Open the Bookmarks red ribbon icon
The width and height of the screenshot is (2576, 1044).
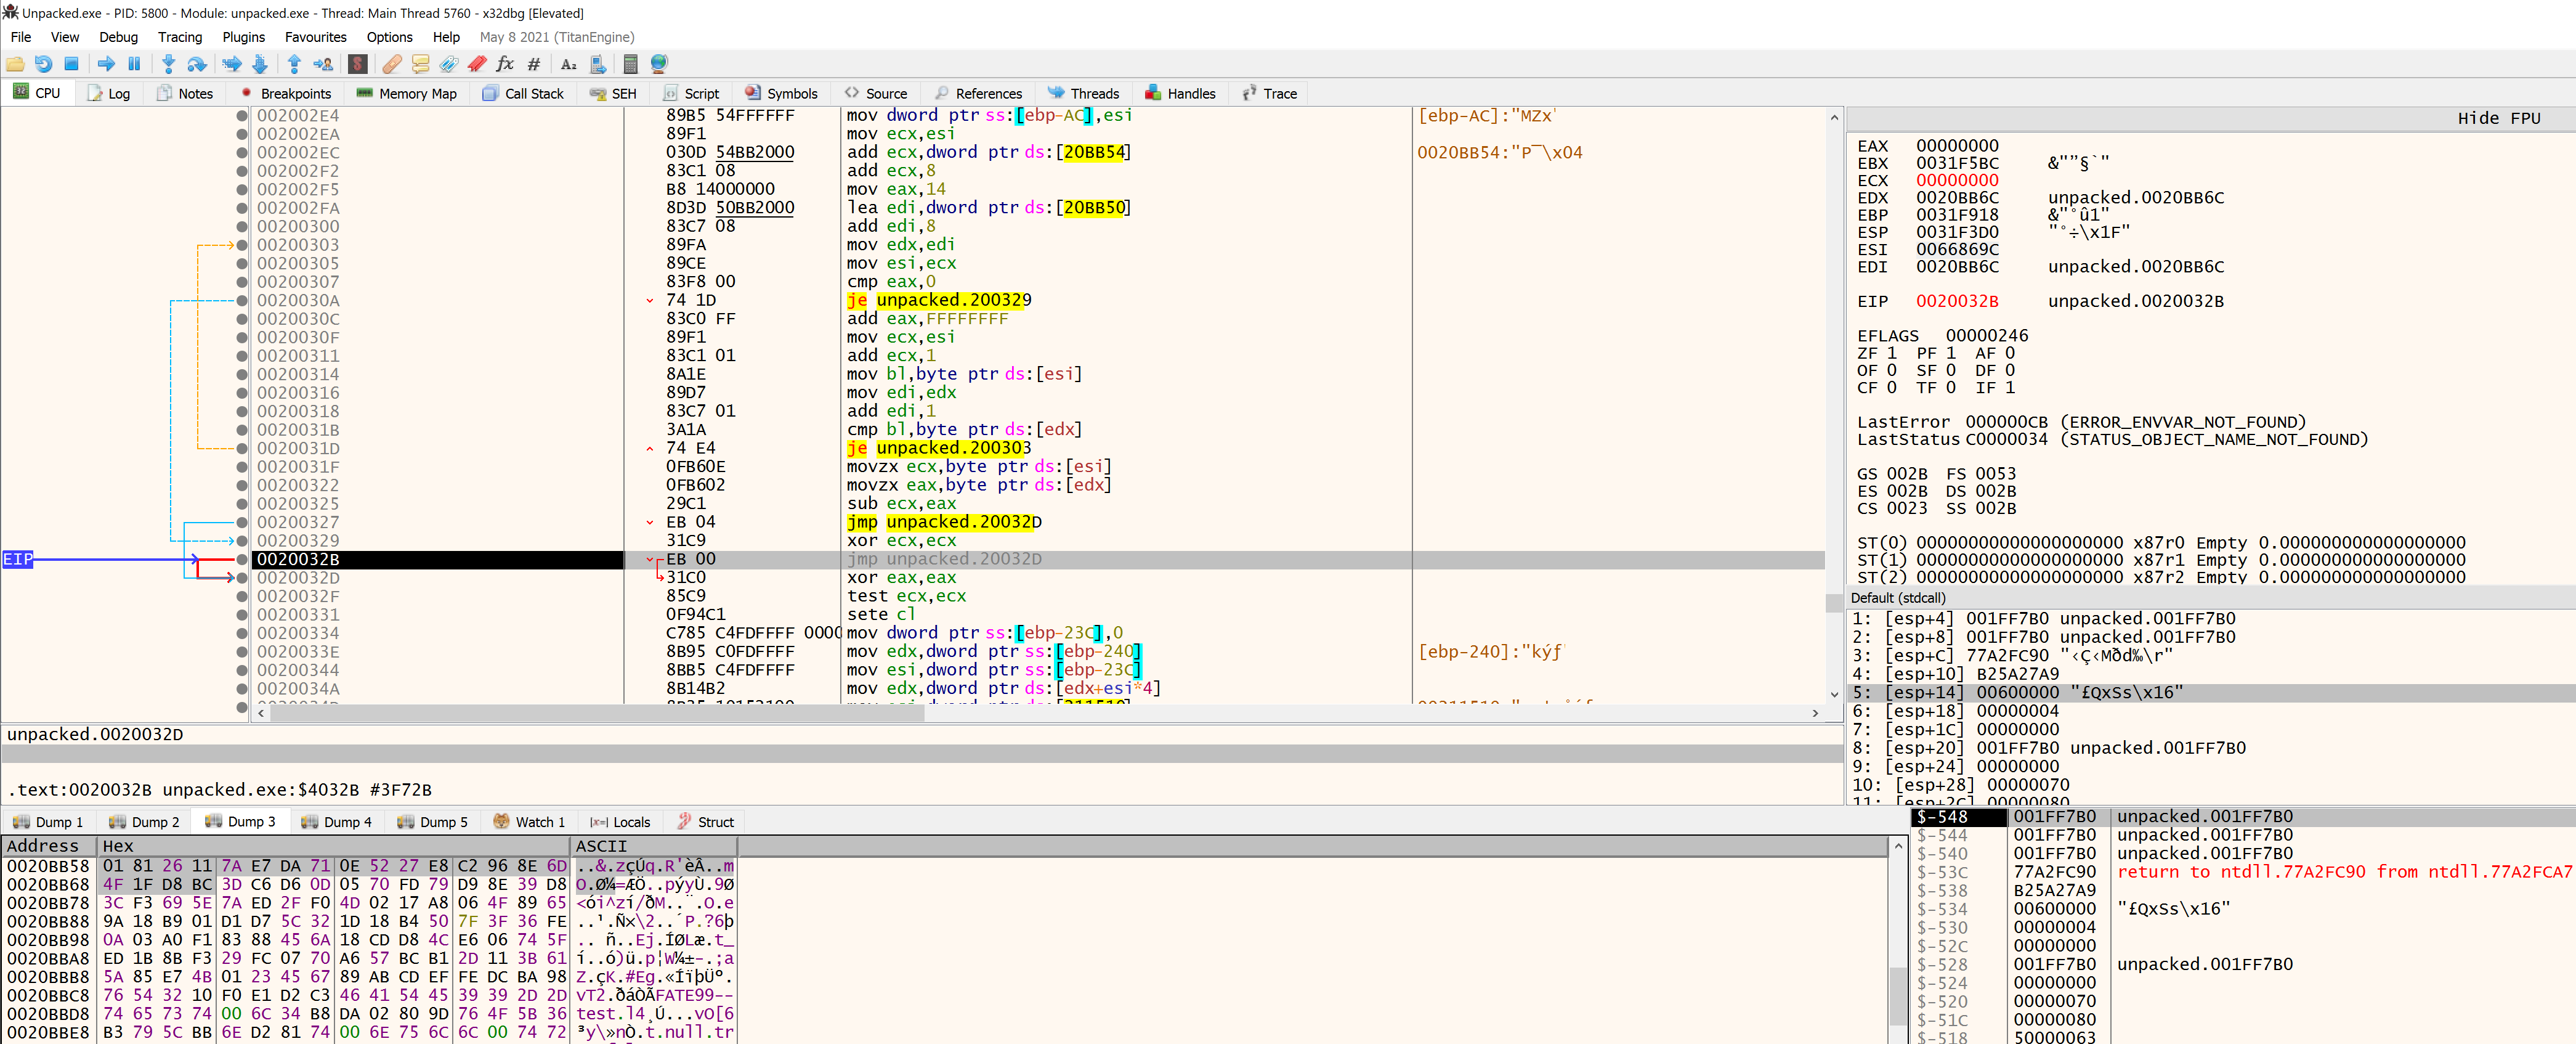tap(477, 64)
